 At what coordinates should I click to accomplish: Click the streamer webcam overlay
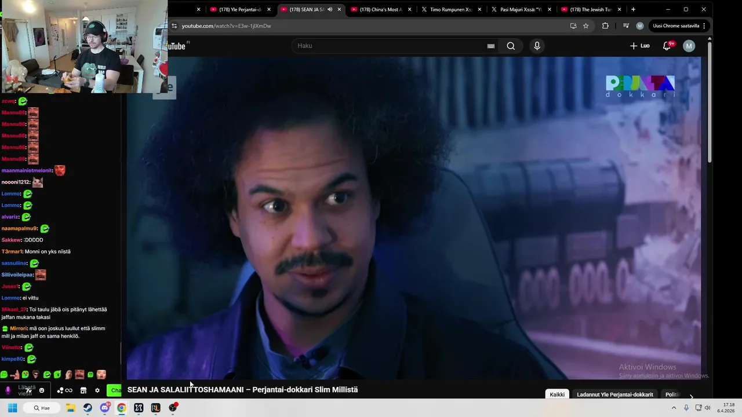(84, 46)
